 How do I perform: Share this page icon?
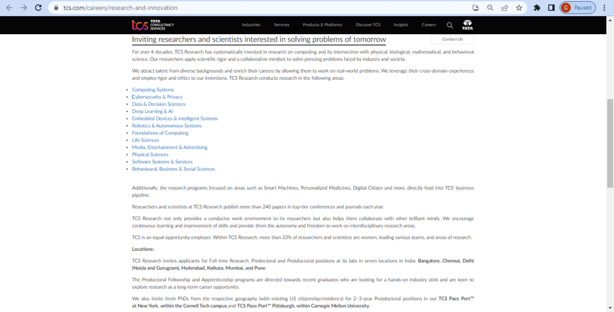(x=505, y=7)
